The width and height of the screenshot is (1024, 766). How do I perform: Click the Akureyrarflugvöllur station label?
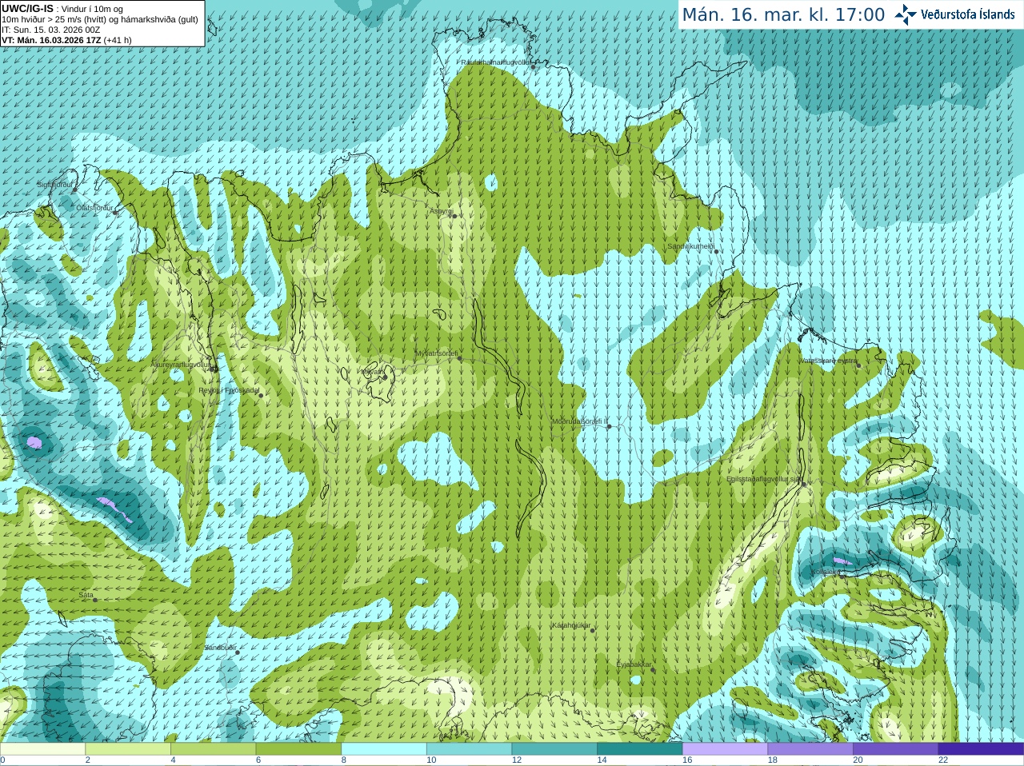(x=180, y=364)
